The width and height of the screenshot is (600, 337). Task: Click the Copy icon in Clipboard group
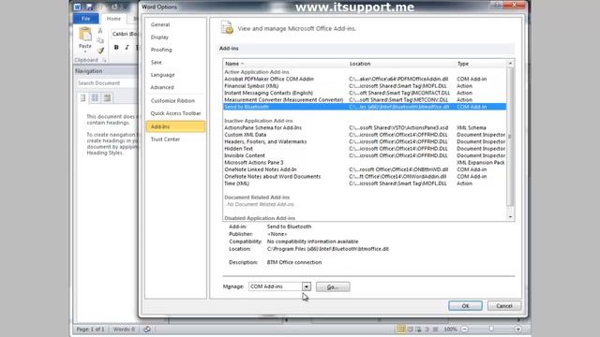click(100, 40)
